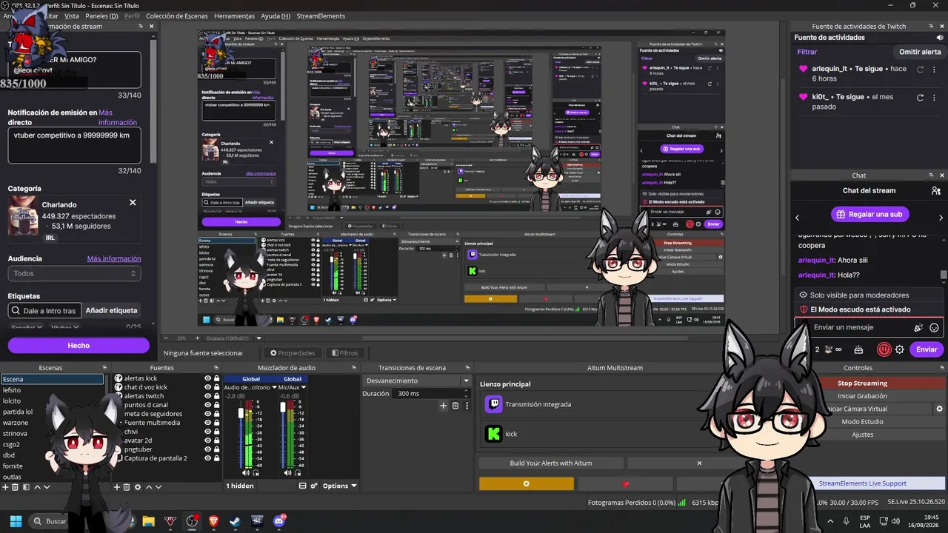948x533 pixels.
Task: Open Discord from Windows taskbar
Action: (279, 521)
